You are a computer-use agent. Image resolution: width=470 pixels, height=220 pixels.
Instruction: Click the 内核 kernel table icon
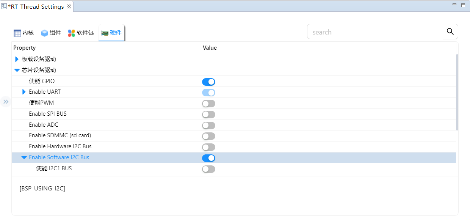(17, 33)
